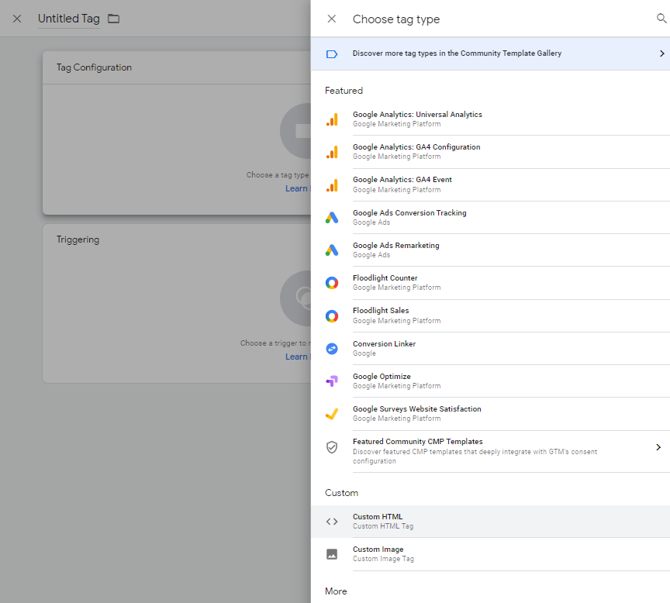
Task: Expand the CMP Templates chevron arrow
Action: (x=658, y=447)
